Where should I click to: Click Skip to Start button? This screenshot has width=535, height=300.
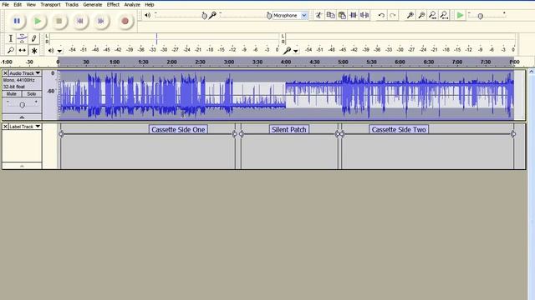(80, 21)
